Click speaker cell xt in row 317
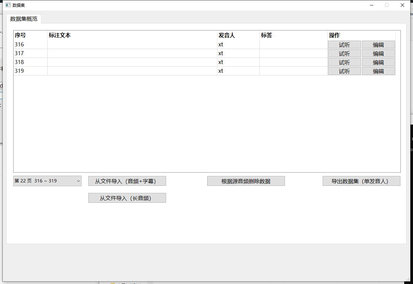This screenshot has height=284, width=413. click(x=238, y=53)
